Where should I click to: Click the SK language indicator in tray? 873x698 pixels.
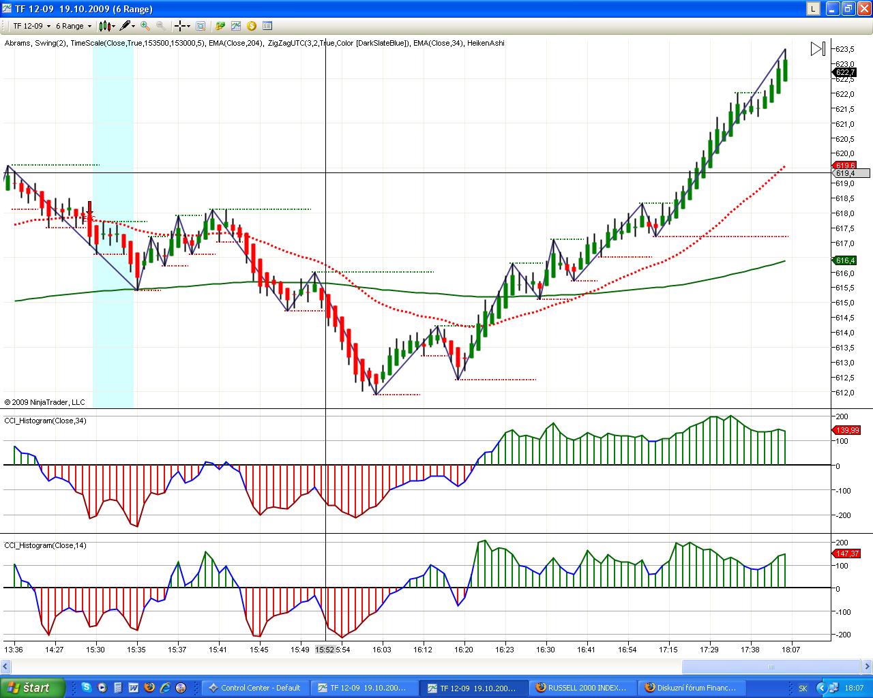[803, 688]
